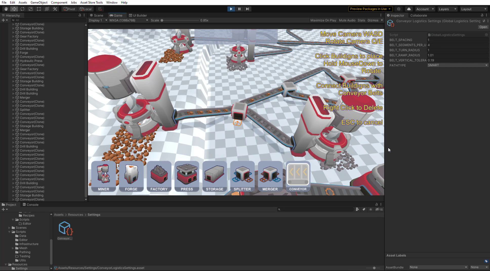The height and width of the screenshot is (271, 490).
Task: Start Play mode
Action: click(x=231, y=9)
